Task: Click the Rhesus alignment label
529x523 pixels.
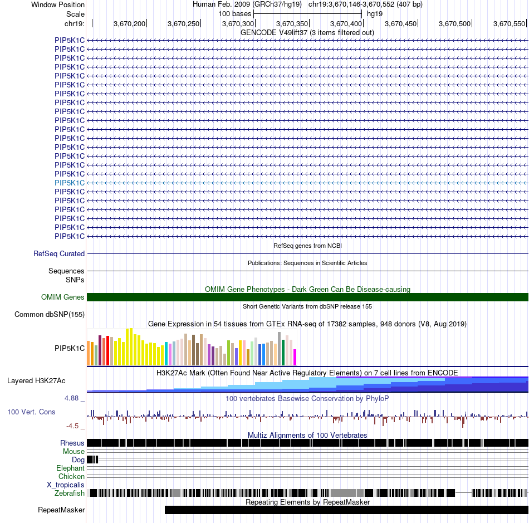Action: point(72,443)
